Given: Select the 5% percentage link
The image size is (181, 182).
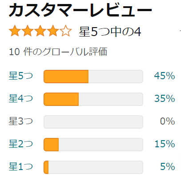Looking at the screenshot, I should [168, 166].
